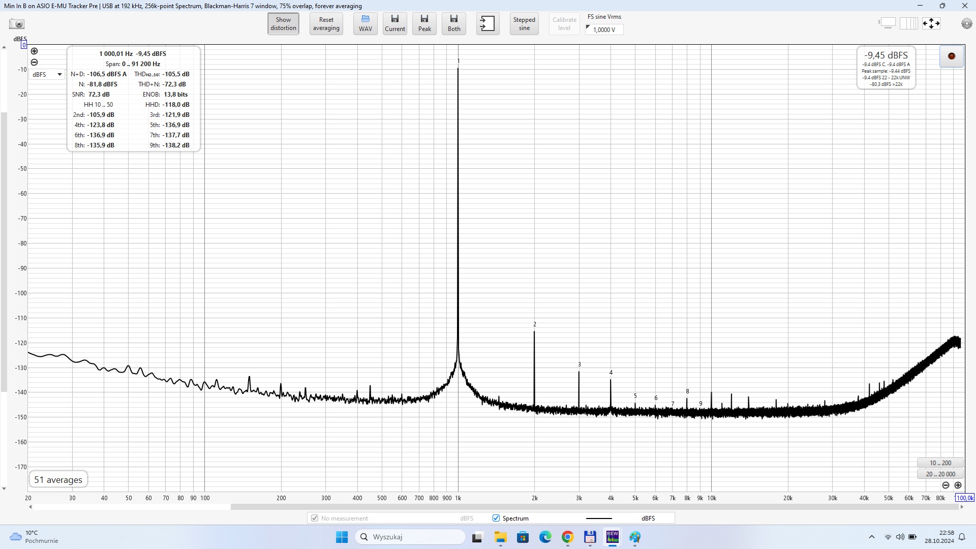Toggle the No measurement checkbox

(315, 518)
